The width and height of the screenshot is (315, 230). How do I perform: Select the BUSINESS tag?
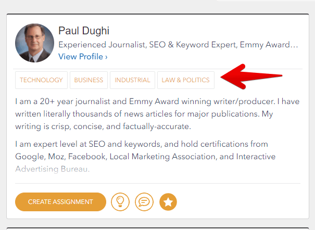click(x=89, y=80)
